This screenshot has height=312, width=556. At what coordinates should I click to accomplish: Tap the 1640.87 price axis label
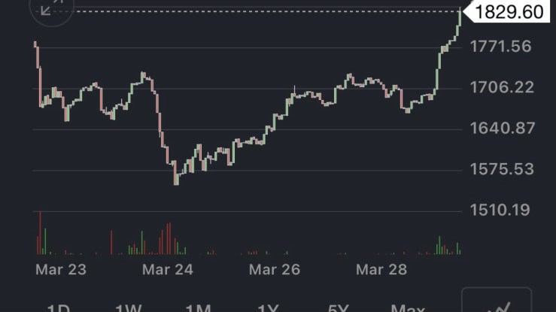coord(500,128)
